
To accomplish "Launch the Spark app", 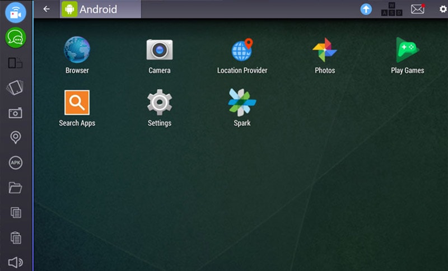I will 242,102.
